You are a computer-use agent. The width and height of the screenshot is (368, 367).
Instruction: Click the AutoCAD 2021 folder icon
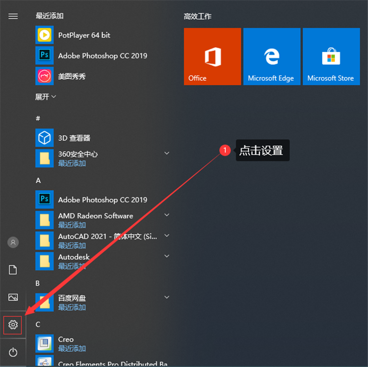click(x=44, y=240)
